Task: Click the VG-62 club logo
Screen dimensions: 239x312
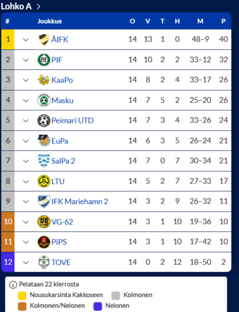Action: tap(44, 222)
